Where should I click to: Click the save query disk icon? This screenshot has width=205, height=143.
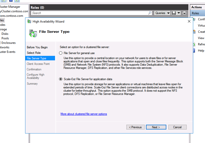click(x=174, y=13)
